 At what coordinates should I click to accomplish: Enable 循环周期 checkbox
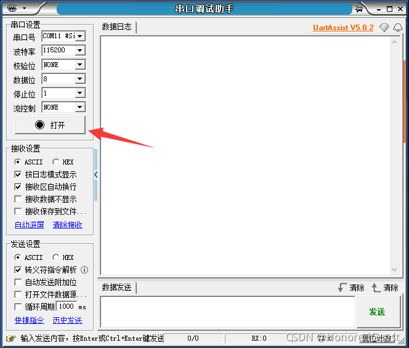[18, 307]
